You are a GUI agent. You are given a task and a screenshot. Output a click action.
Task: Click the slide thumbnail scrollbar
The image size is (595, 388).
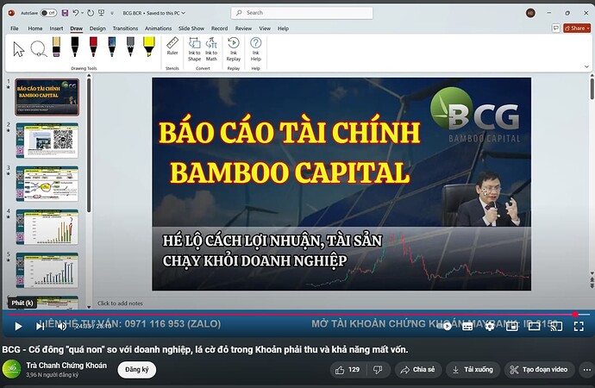pos(89,144)
